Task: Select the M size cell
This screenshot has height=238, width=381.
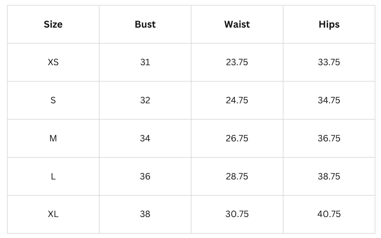Action: coord(53,139)
